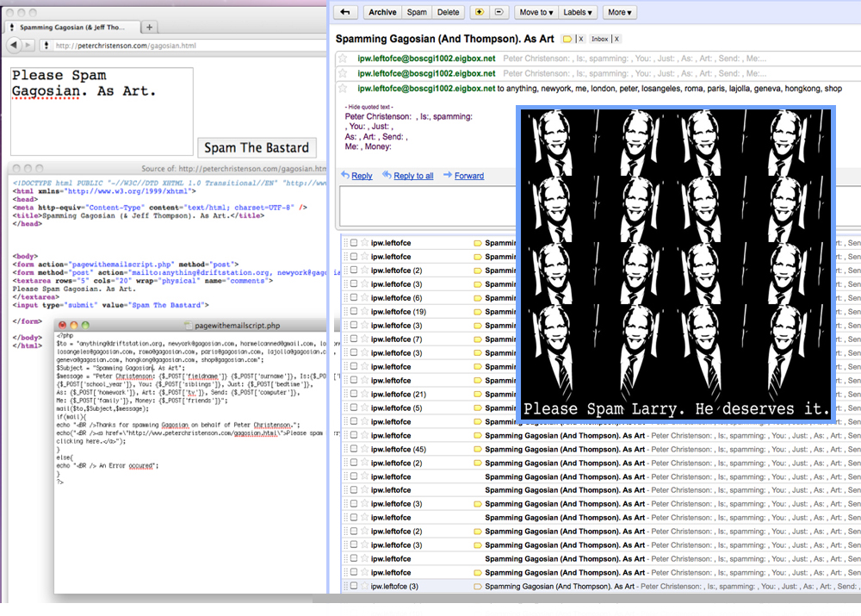Click importance marker on ipw.leftofce (7) row

(x=478, y=339)
